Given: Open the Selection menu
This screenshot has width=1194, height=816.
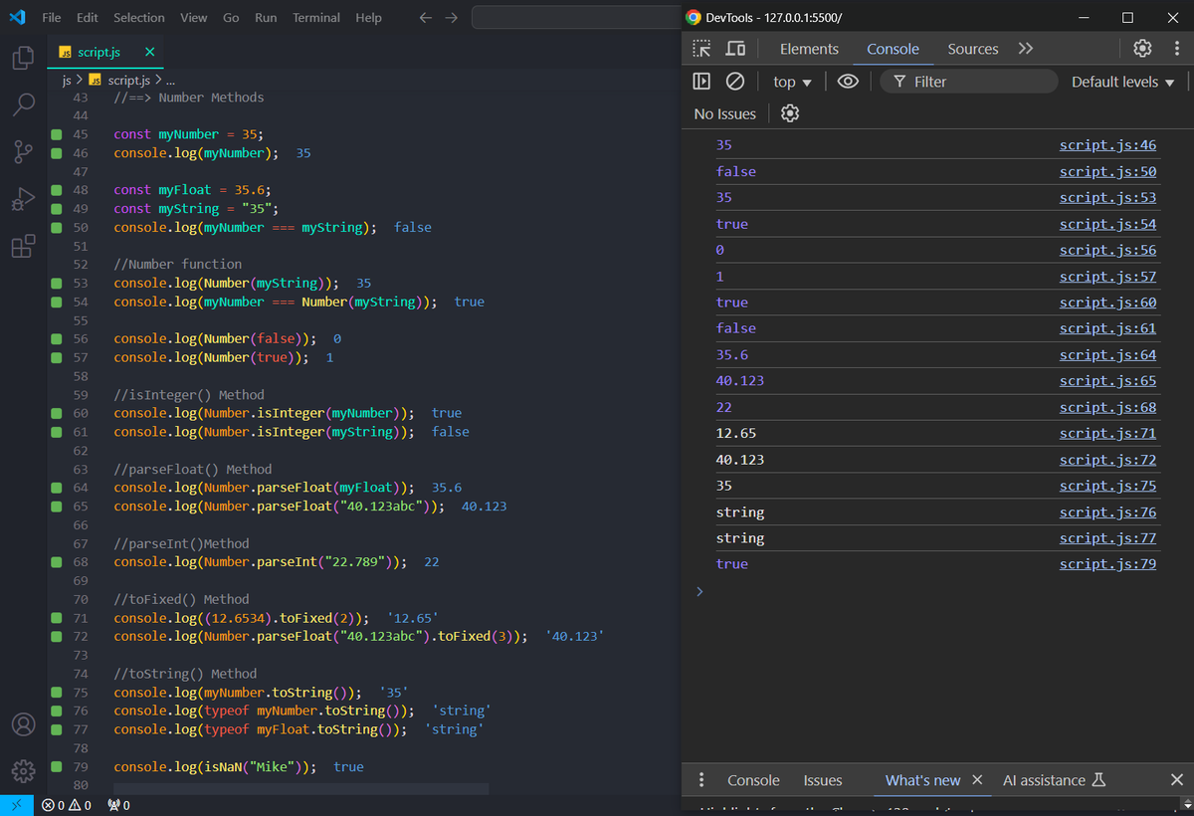Looking at the screenshot, I should (139, 18).
